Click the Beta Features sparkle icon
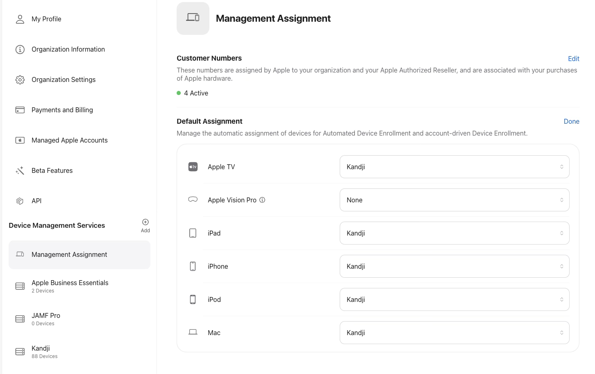This screenshot has width=595, height=374. click(x=20, y=170)
